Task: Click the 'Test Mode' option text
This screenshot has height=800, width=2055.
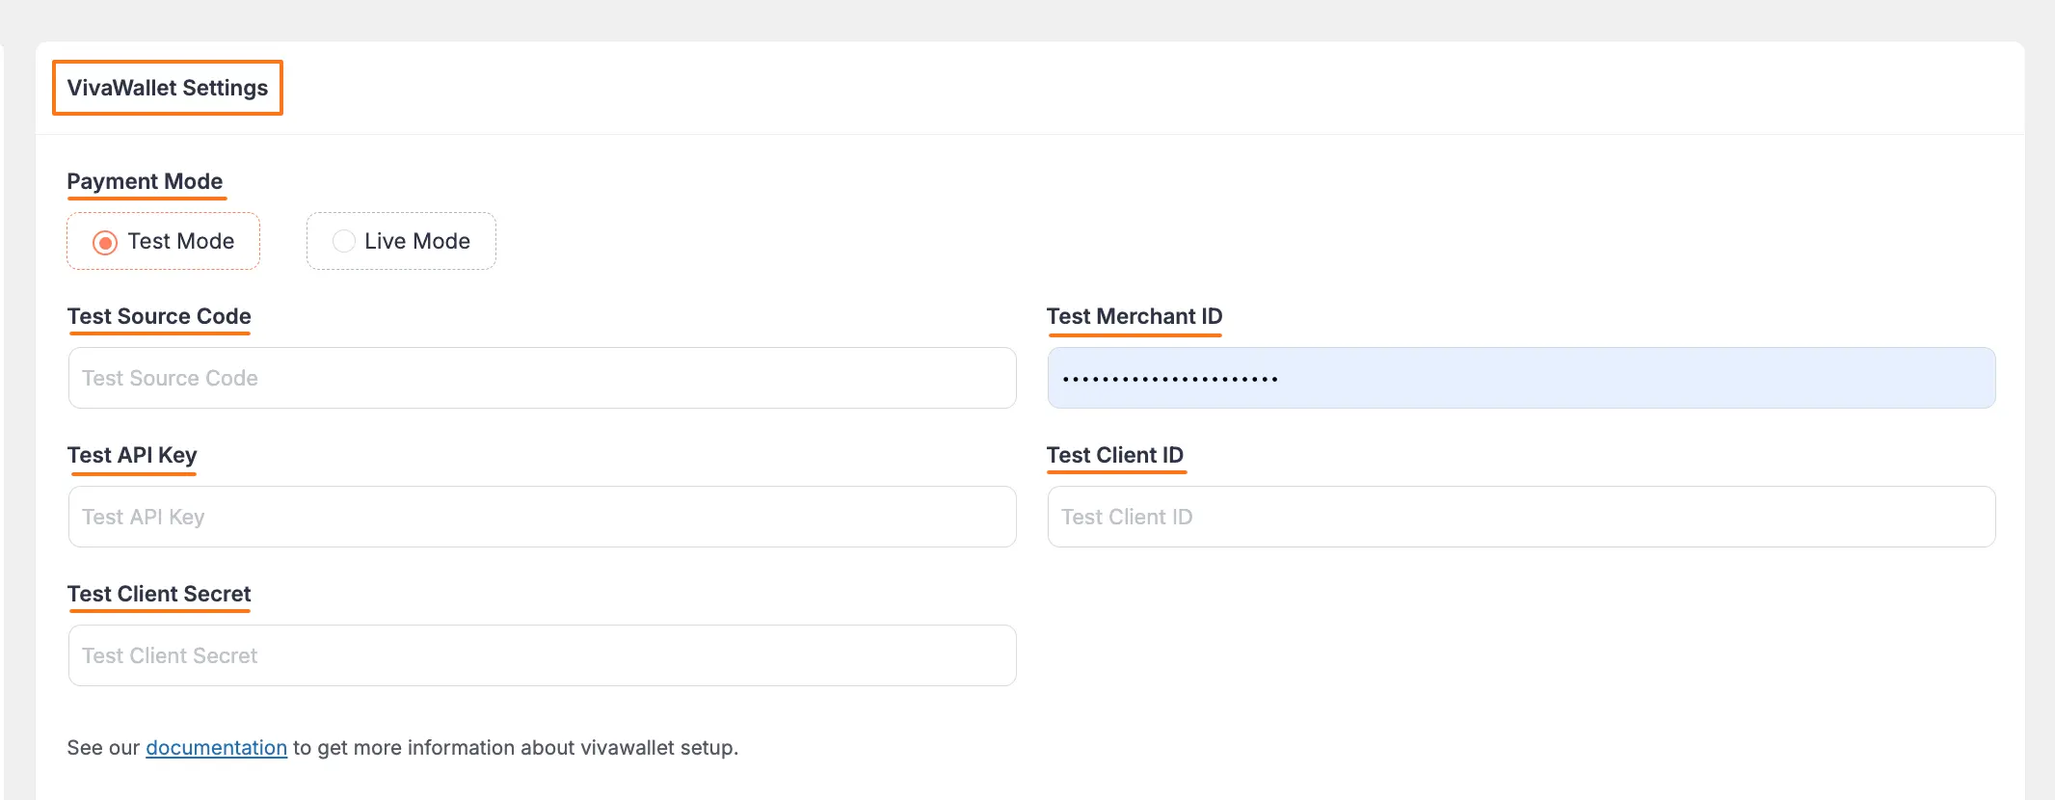Action: (181, 241)
